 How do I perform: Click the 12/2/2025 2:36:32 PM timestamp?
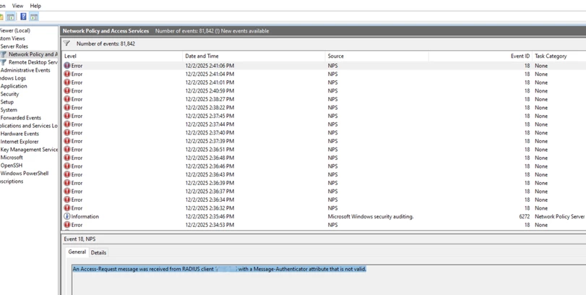click(x=210, y=208)
